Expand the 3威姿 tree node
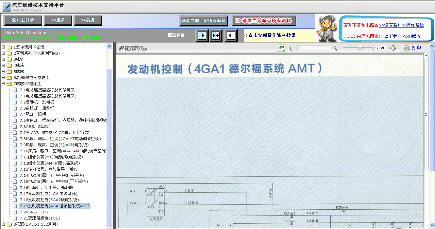 click(x=3, y=59)
